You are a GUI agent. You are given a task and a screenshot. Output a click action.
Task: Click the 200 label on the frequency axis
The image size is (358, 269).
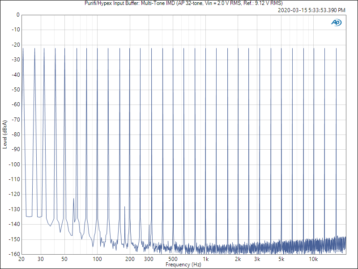click(x=130, y=259)
